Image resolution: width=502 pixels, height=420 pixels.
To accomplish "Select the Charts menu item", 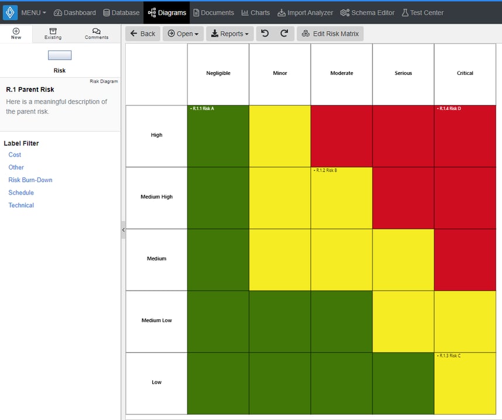I will point(255,12).
